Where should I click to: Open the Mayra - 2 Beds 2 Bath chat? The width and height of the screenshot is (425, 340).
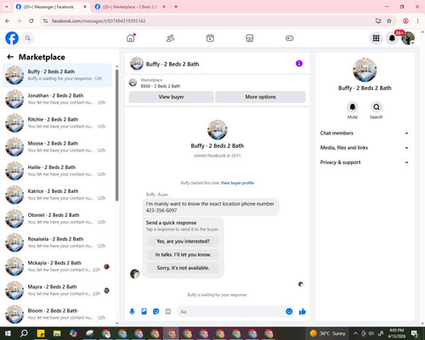[58, 290]
